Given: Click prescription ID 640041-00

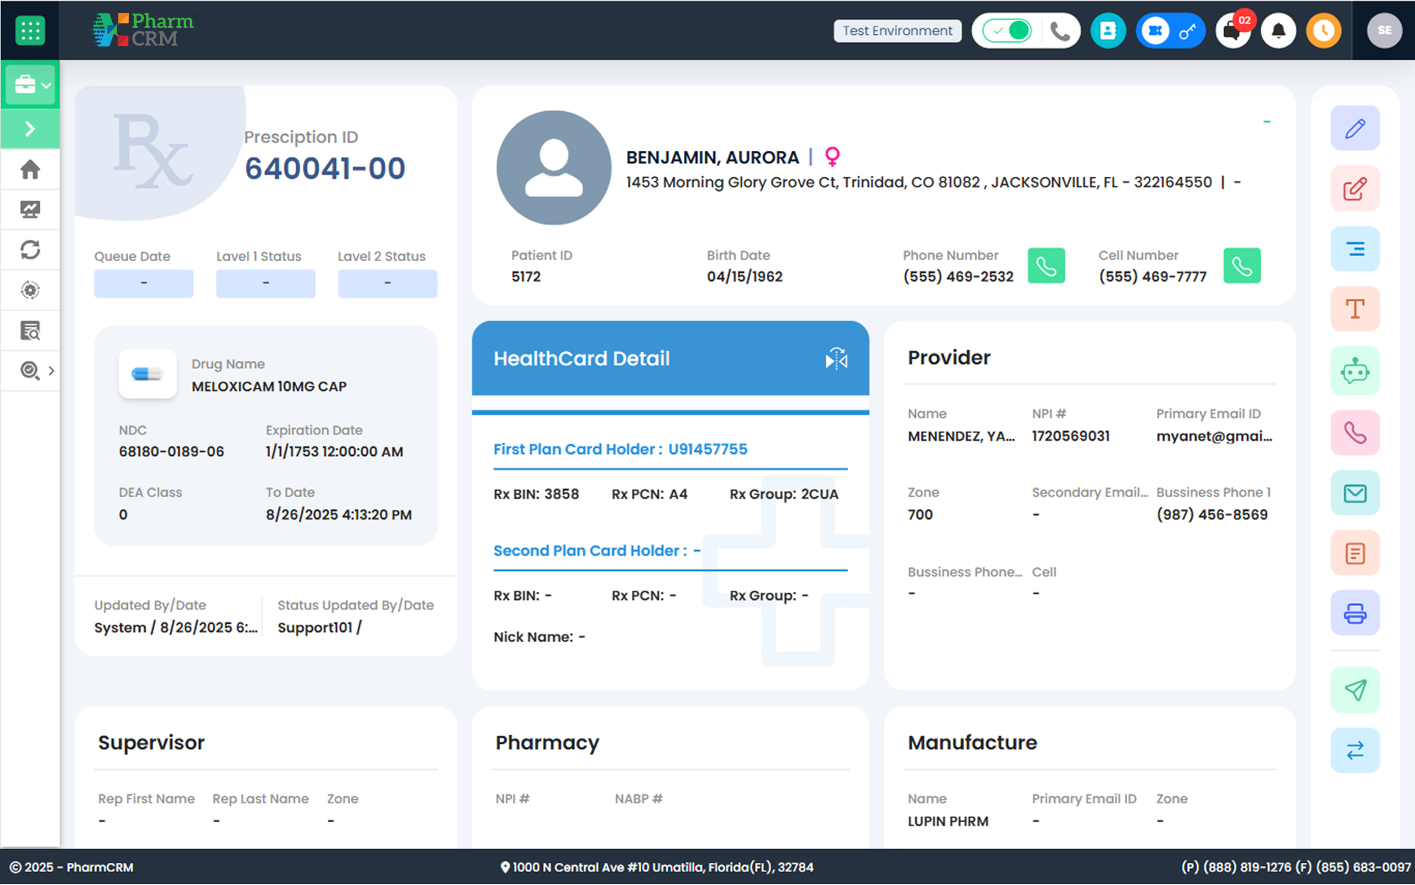Looking at the screenshot, I should 325,168.
